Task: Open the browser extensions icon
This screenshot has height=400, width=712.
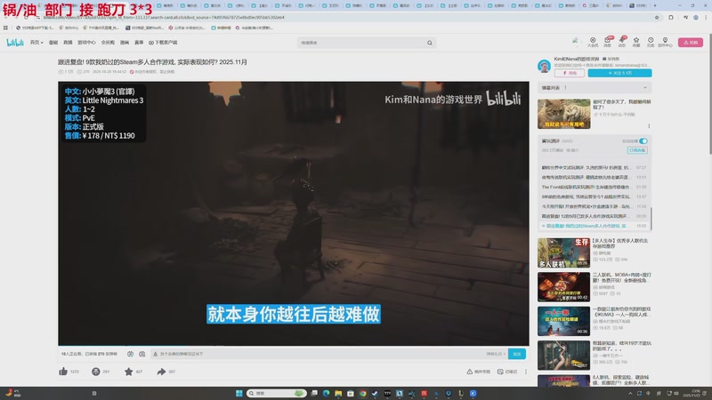Action: (x=671, y=17)
